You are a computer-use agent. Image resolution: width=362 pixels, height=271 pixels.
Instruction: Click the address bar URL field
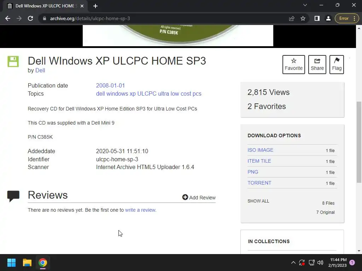[162, 18]
